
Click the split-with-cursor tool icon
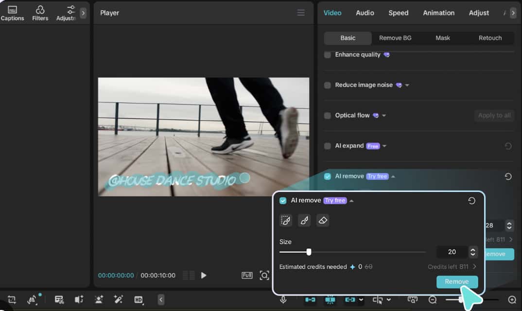[x=378, y=300]
